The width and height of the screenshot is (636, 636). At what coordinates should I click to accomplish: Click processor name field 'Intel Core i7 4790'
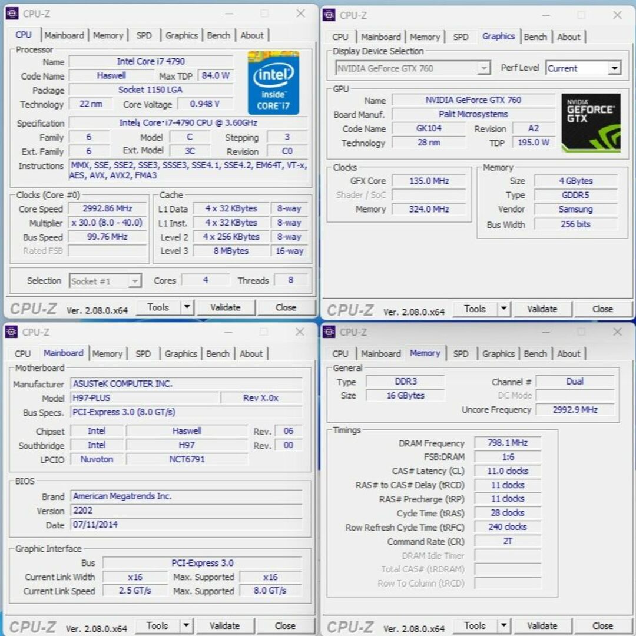coord(151,61)
